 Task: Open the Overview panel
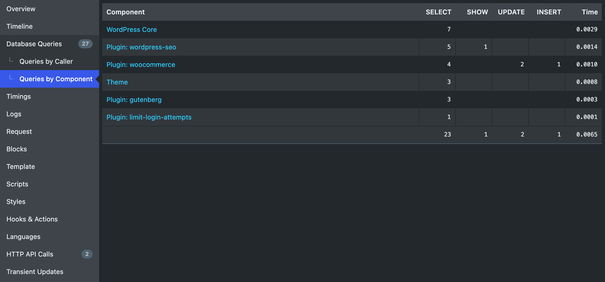click(x=21, y=9)
